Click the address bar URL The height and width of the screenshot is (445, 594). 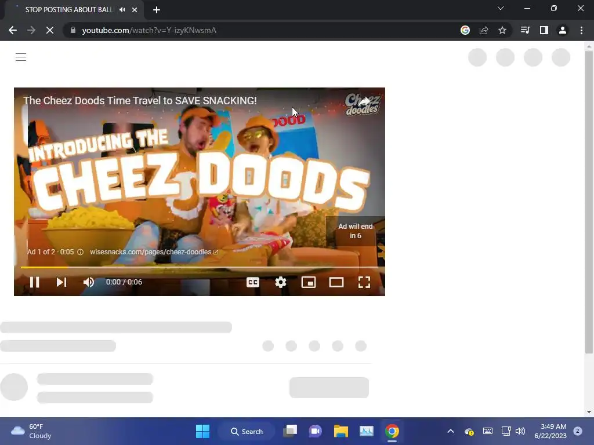[x=149, y=30]
